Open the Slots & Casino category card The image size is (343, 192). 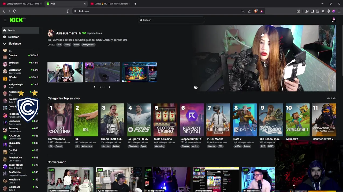pyautogui.click(x=165, y=120)
